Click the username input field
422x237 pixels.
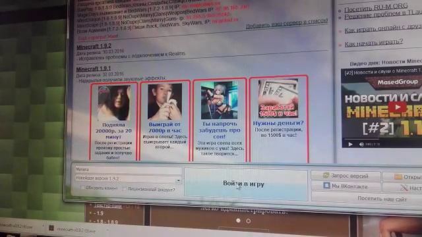[128, 170]
